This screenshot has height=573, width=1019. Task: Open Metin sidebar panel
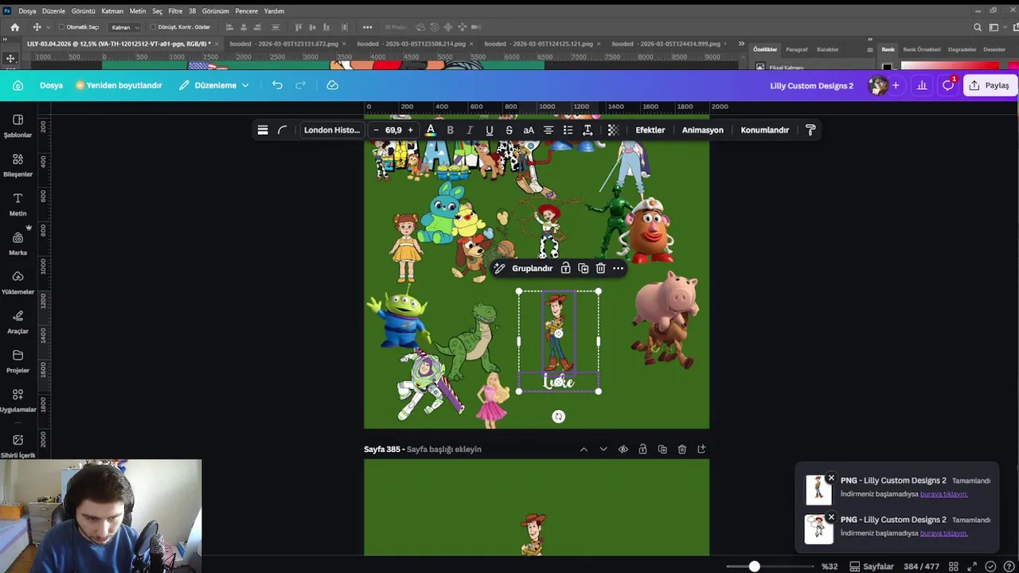tap(18, 205)
